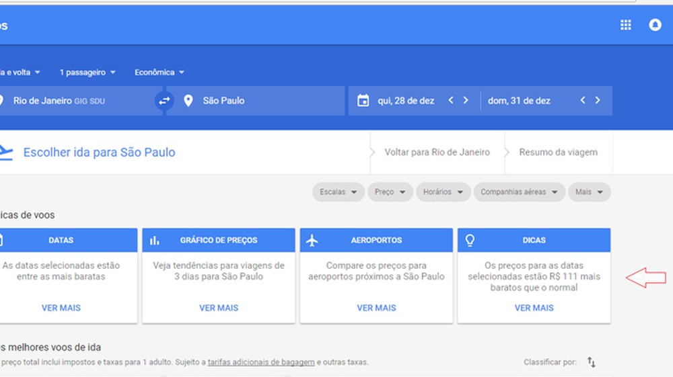Click VER MAIS under Dicas card
Image resolution: width=673 pixels, height=377 pixels.
(x=534, y=308)
